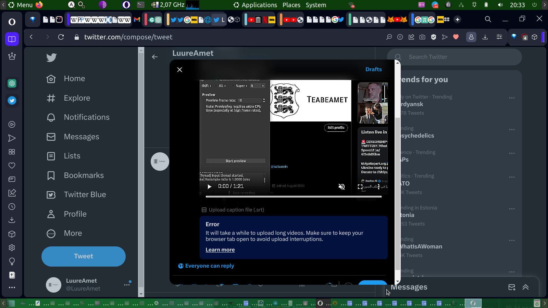This screenshot has height=308, width=548.
Task: Take a snapshot using the camera icon
Action: pos(422,37)
